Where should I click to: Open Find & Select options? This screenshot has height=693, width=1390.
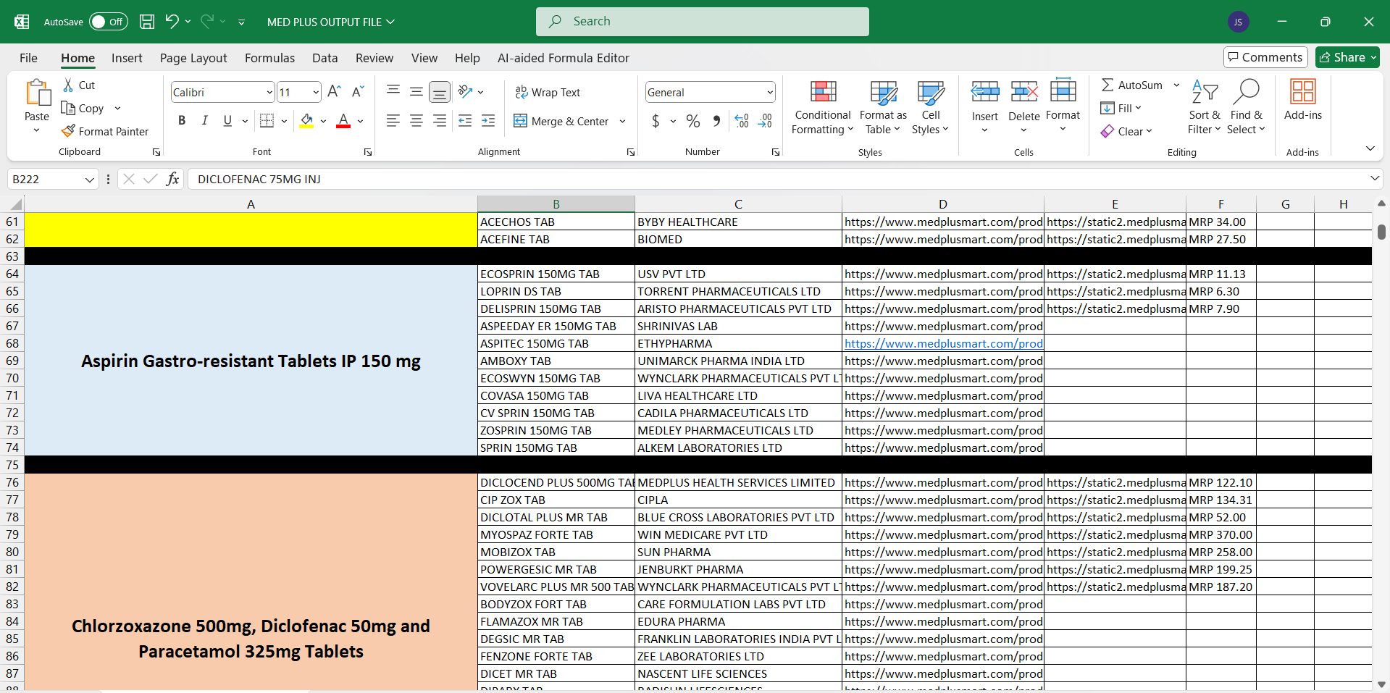point(1246,107)
